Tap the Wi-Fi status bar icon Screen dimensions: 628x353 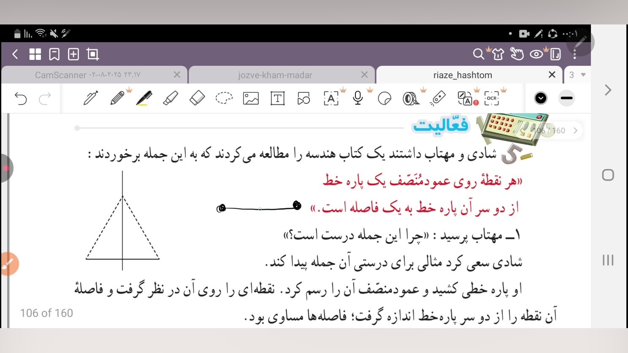pos(41,33)
